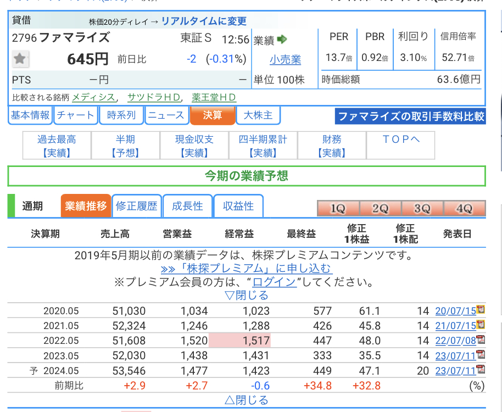
Task: Open compared stock サツドラHD
Action: point(154,97)
